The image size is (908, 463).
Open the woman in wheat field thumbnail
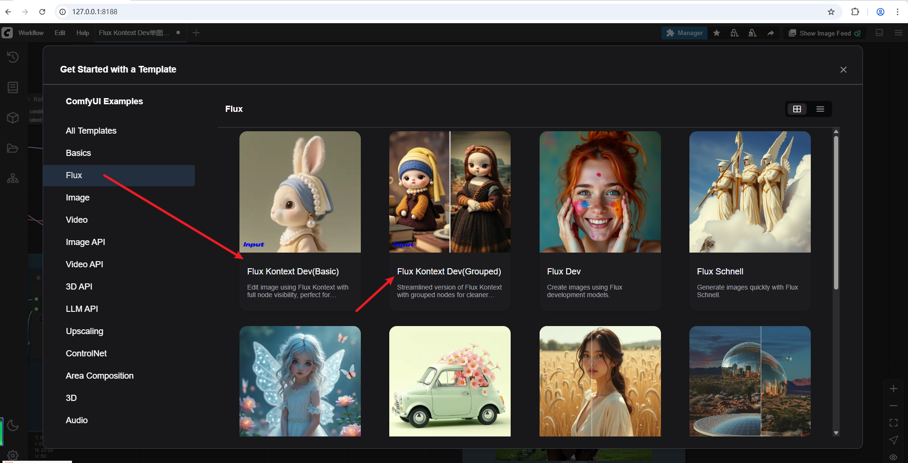[x=600, y=381]
